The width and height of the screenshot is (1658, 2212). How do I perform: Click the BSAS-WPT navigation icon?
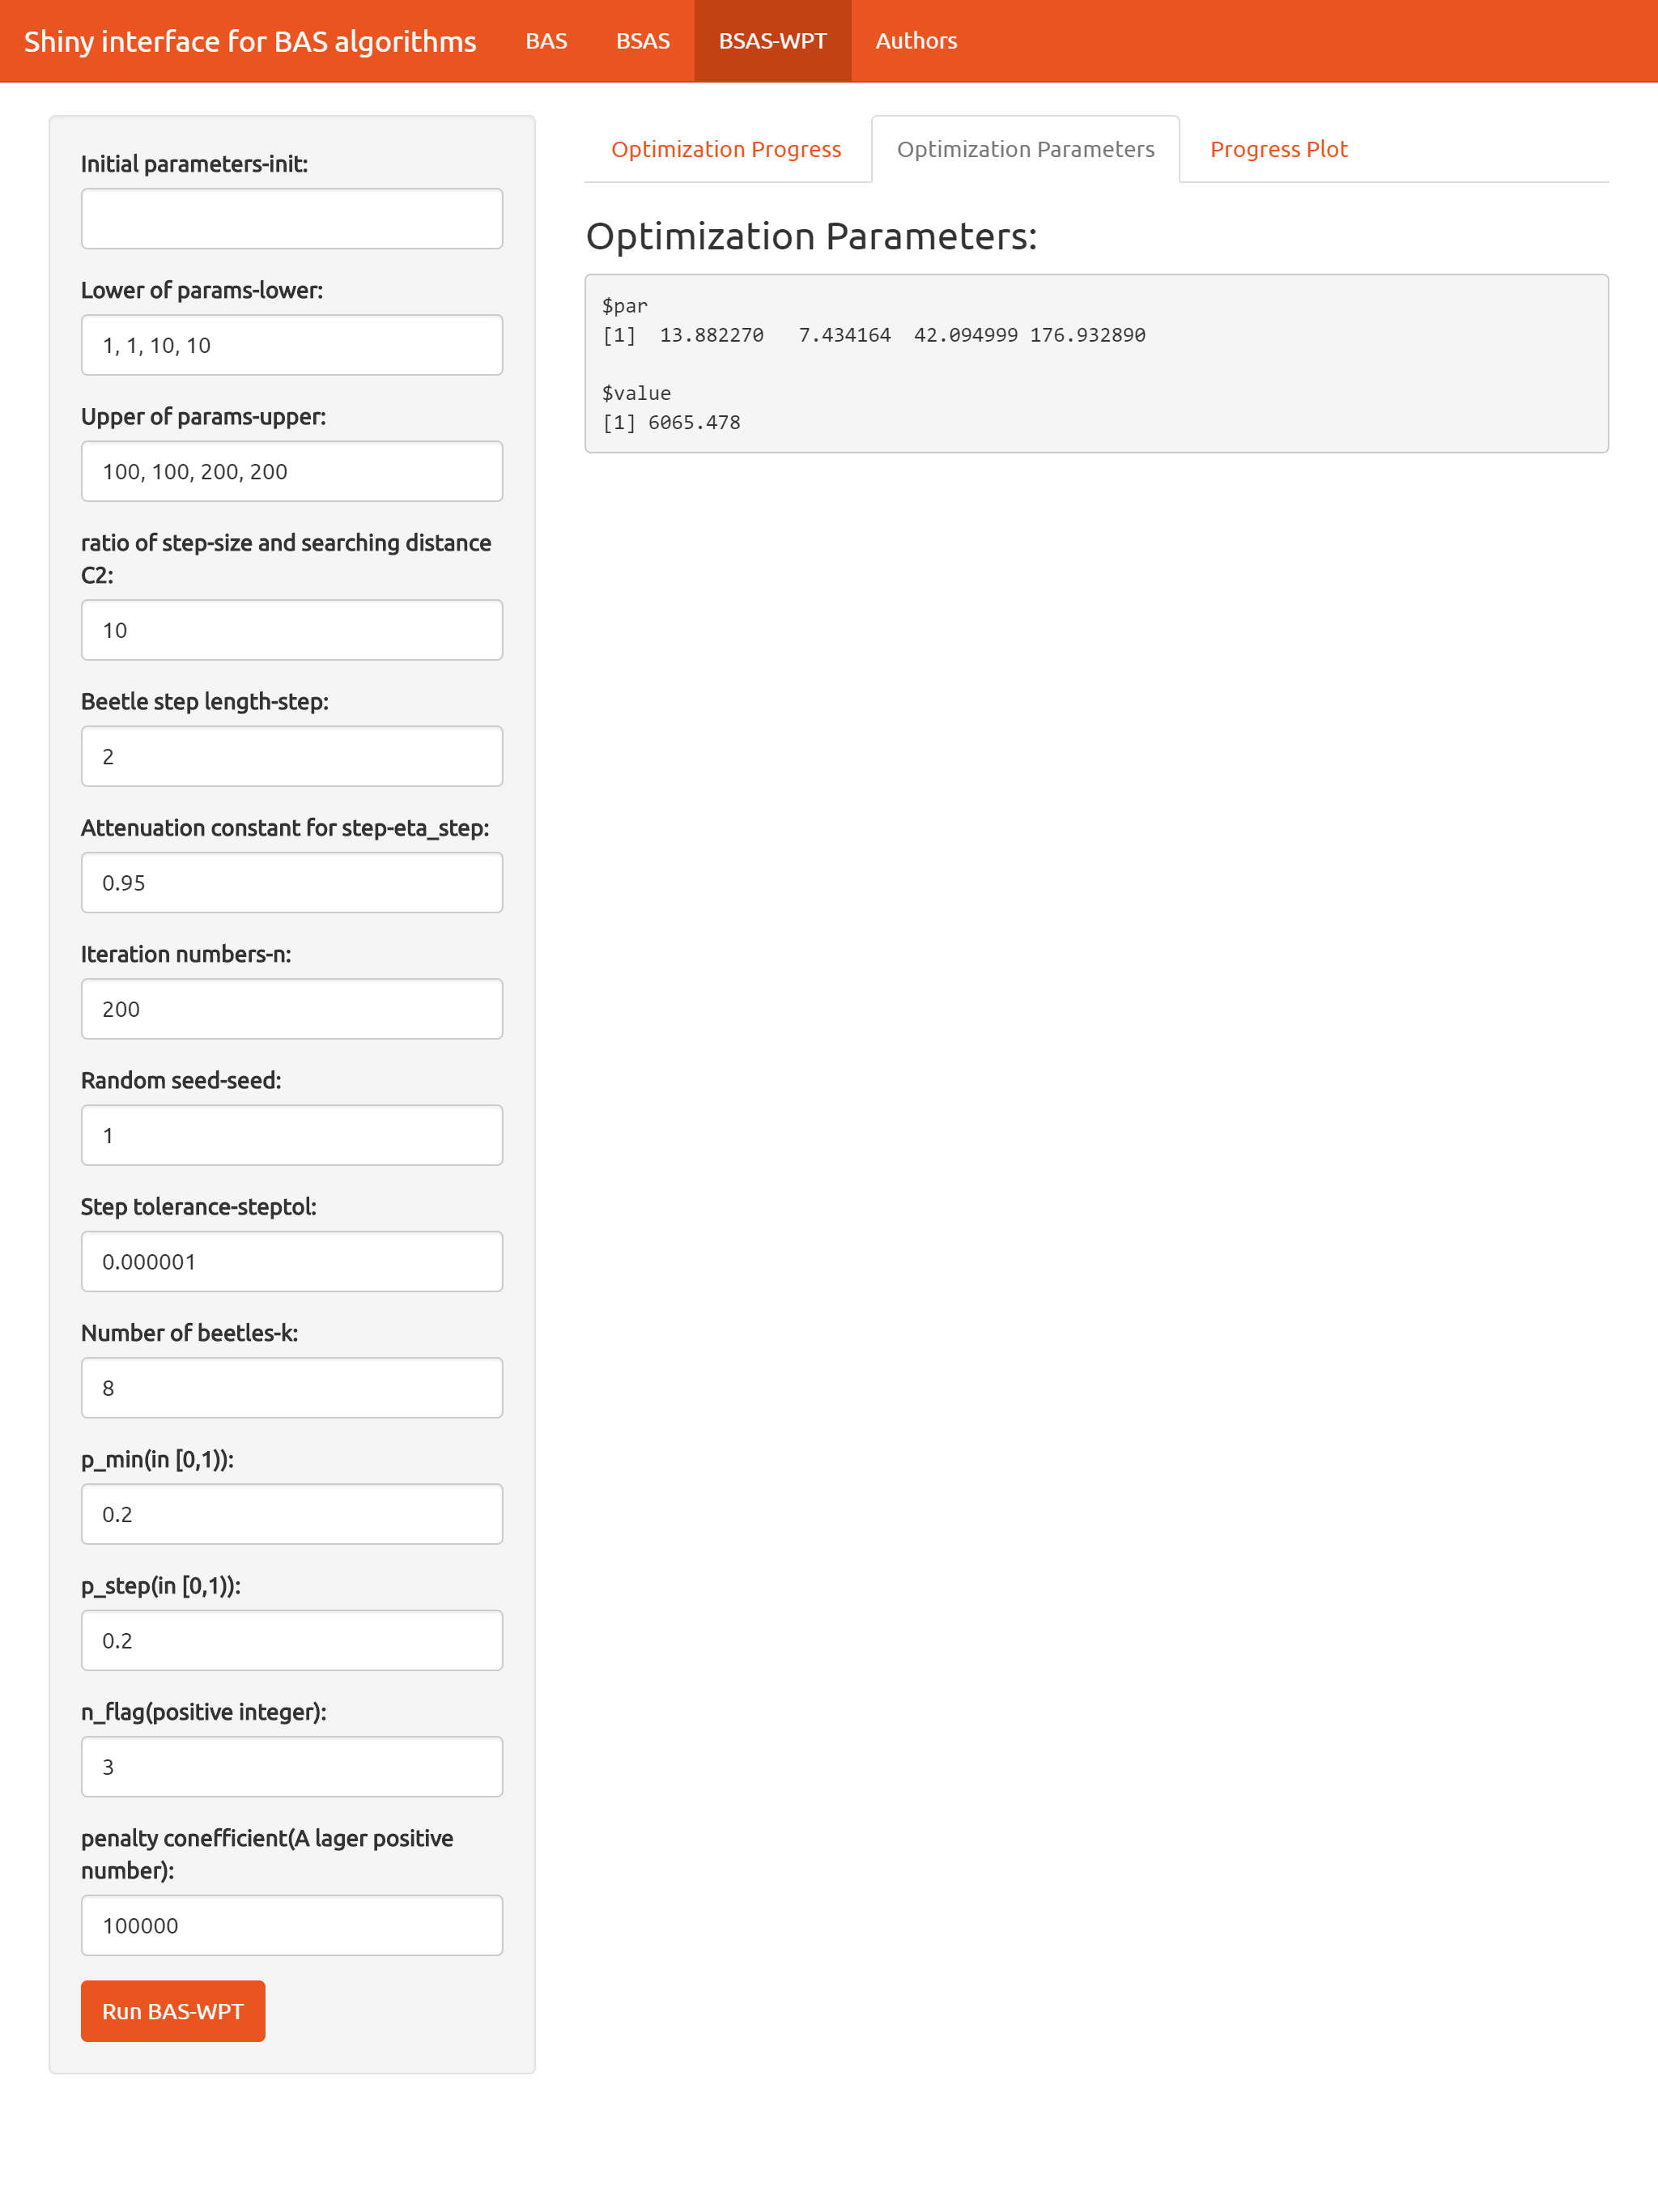click(775, 33)
